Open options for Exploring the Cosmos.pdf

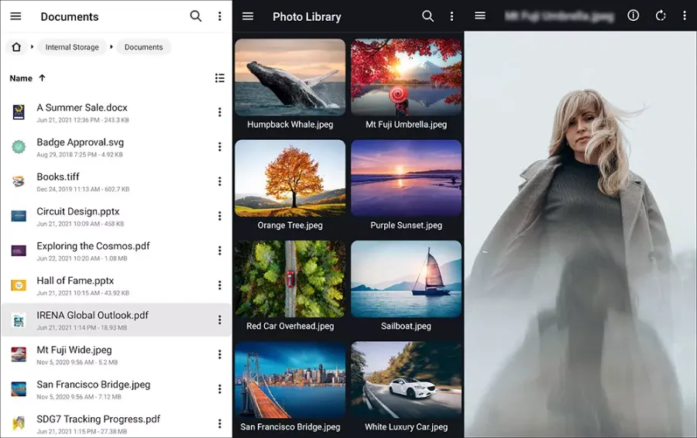[x=220, y=251]
